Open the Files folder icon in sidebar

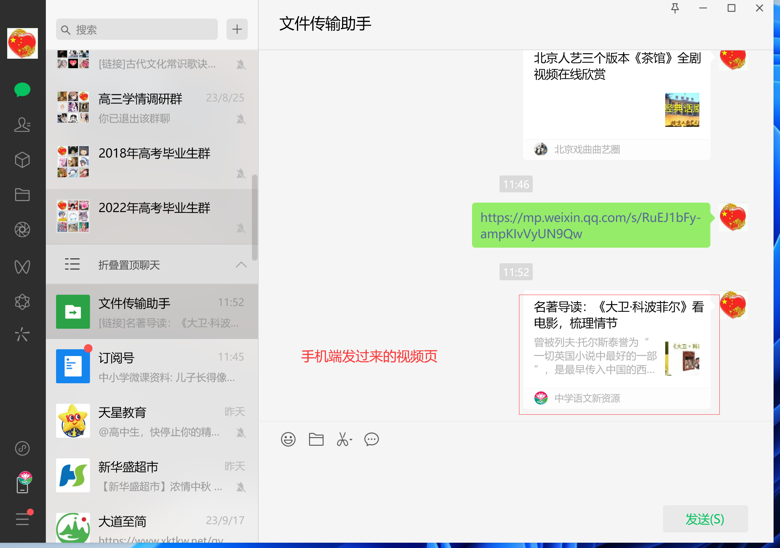click(x=22, y=195)
